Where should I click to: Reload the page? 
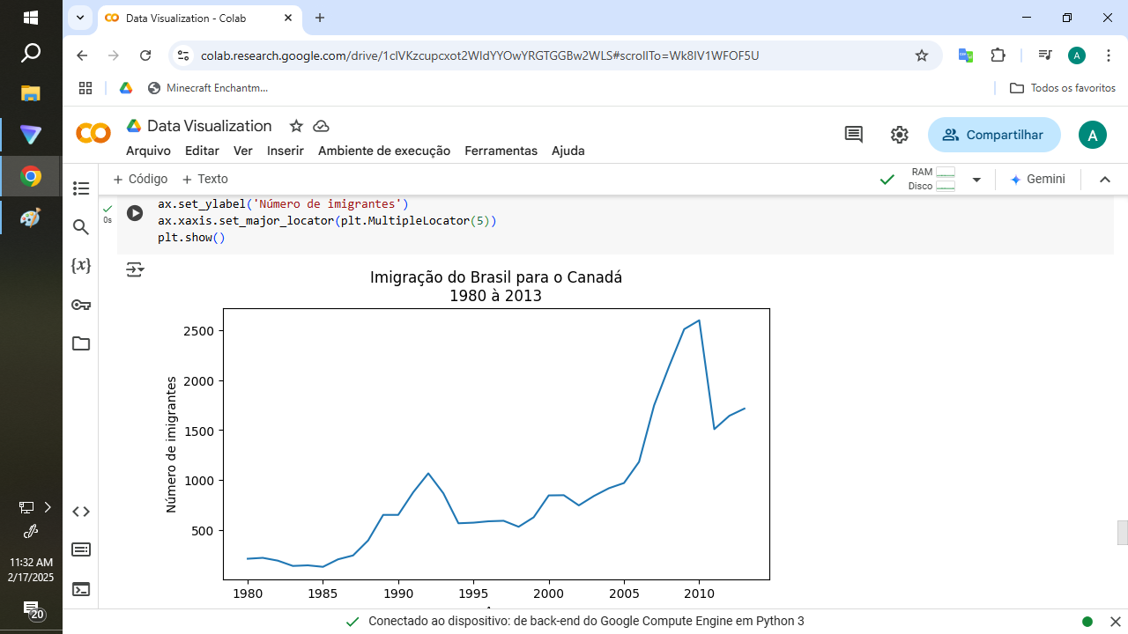click(x=146, y=55)
